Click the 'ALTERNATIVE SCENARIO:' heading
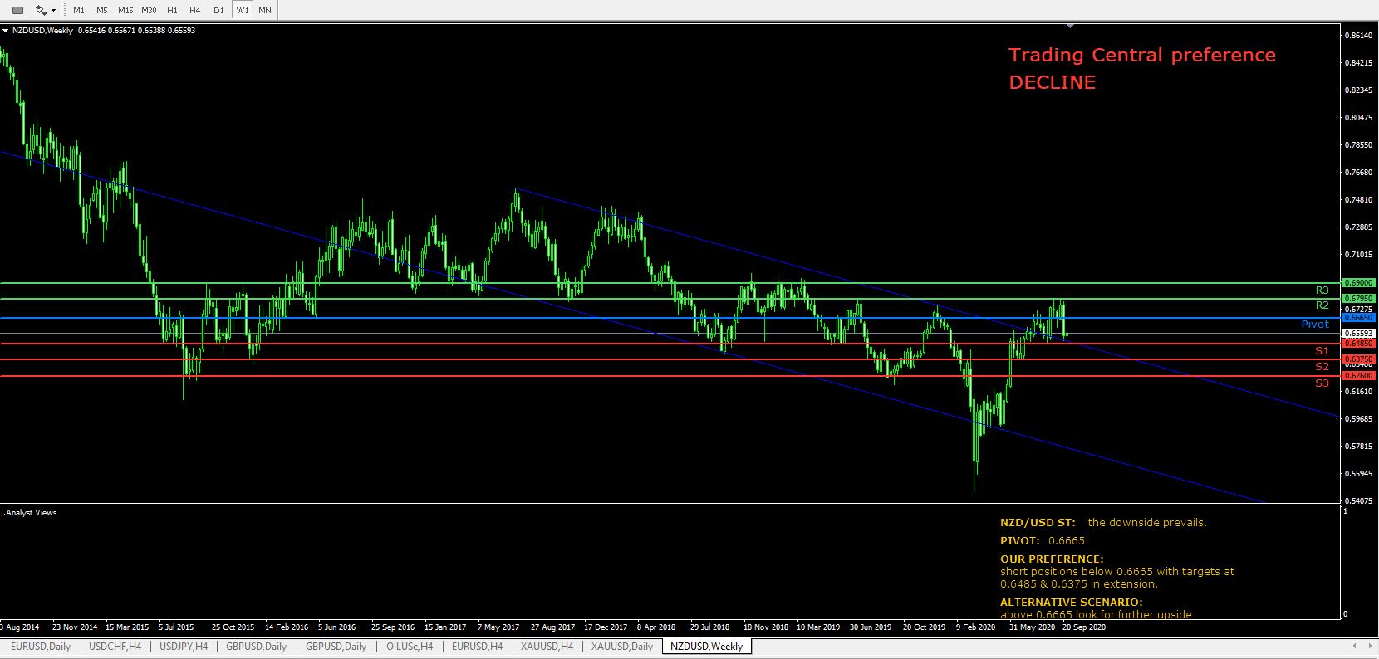The image size is (1379, 659). point(1071,603)
